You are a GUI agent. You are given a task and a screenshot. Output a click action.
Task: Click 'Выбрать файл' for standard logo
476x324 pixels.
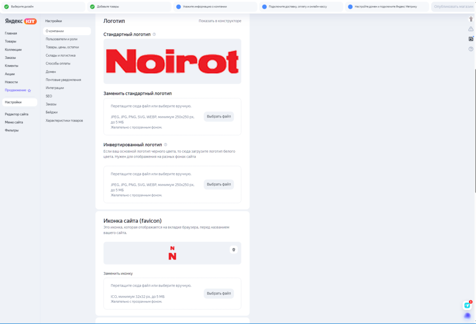point(219,117)
